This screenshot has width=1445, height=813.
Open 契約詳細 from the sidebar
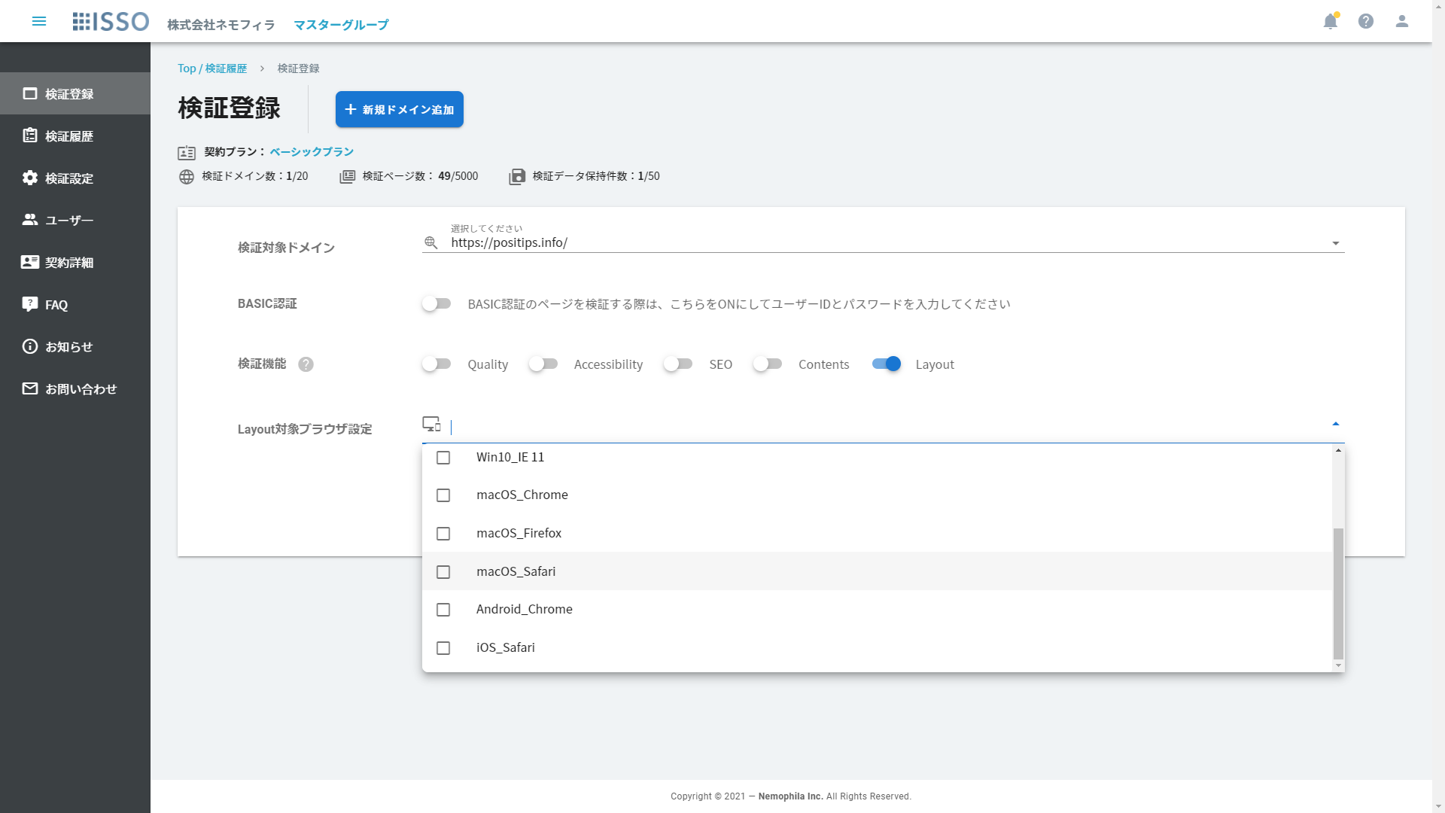[x=75, y=262]
